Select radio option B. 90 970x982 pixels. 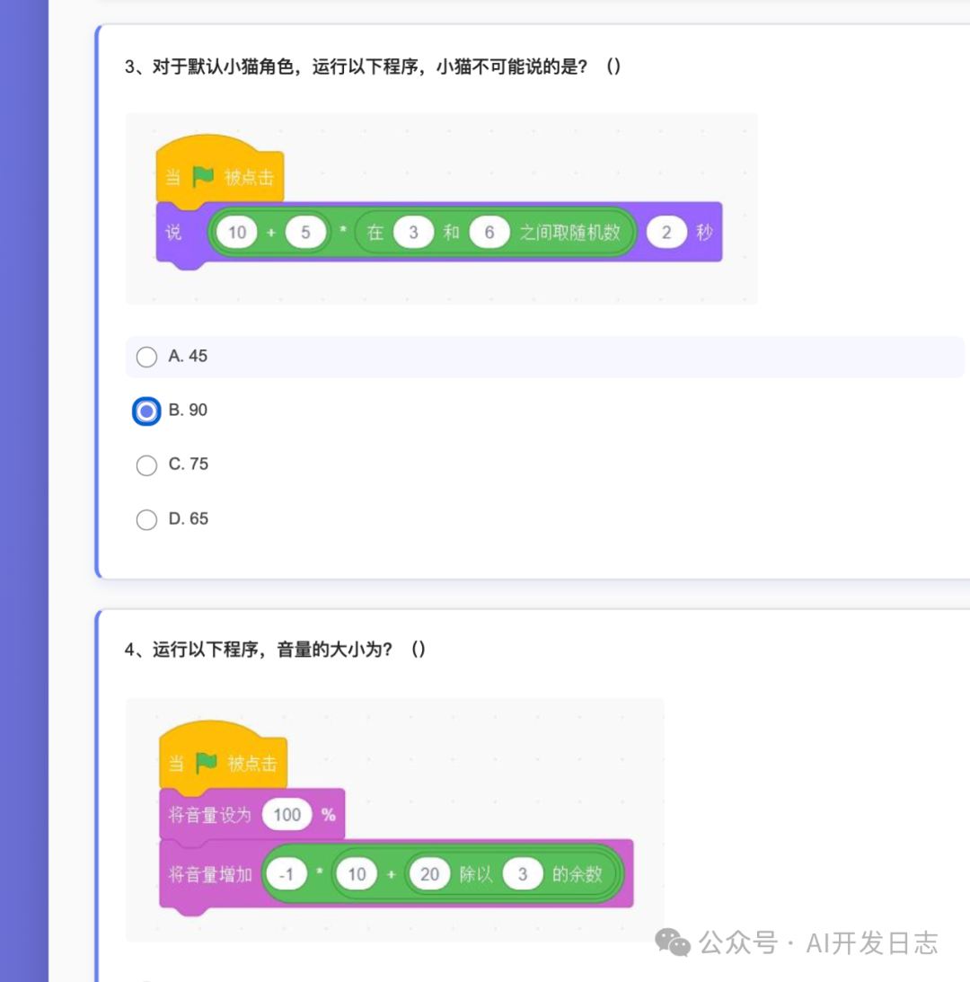[x=146, y=411]
